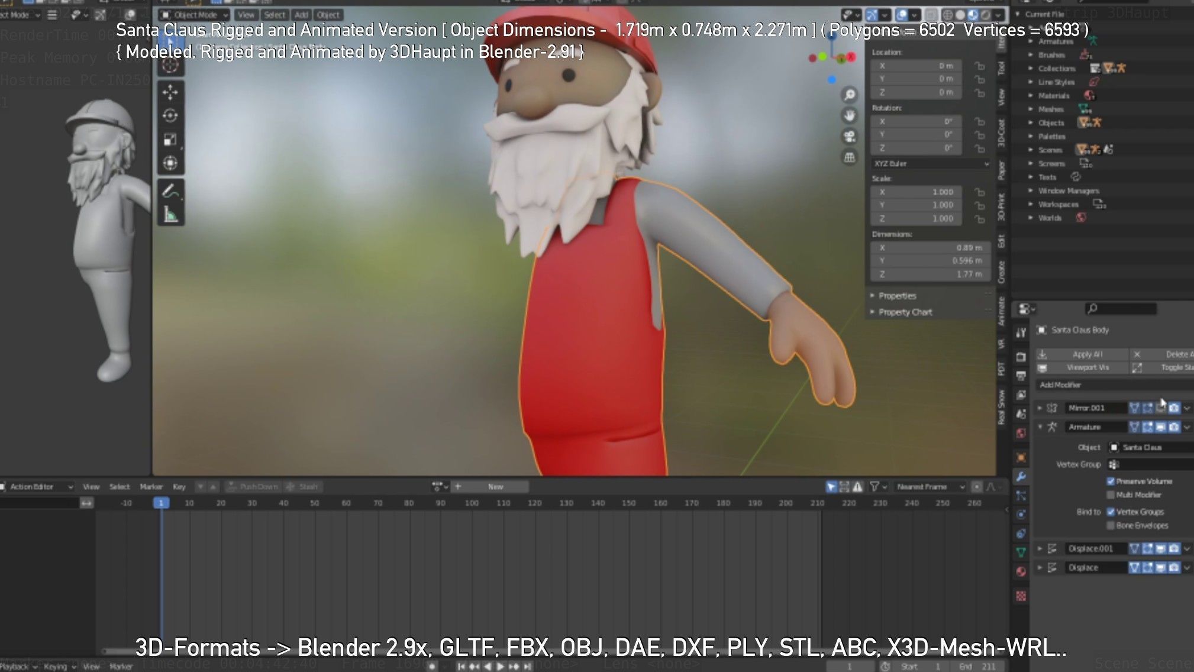Select the Scale tool in viewport toolbar
The image size is (1194, 672).
coord(170,140)
